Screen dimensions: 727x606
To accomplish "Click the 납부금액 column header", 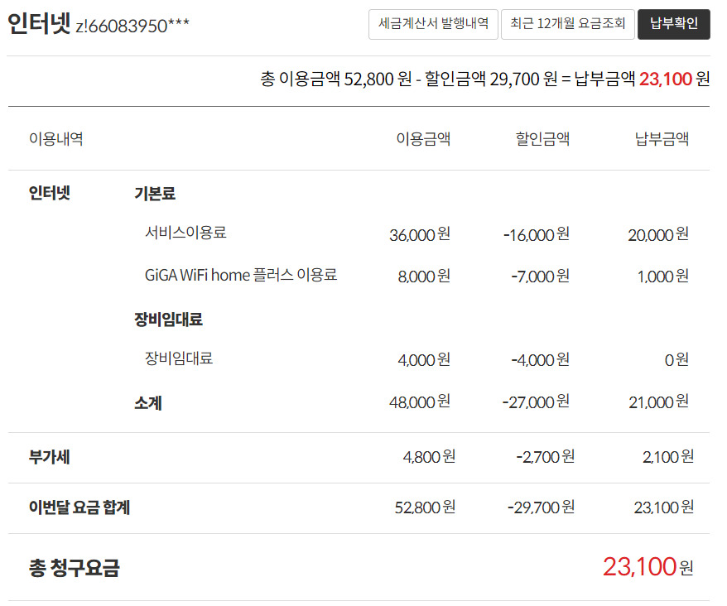I will pyautogui.click(x=662, y=138).
